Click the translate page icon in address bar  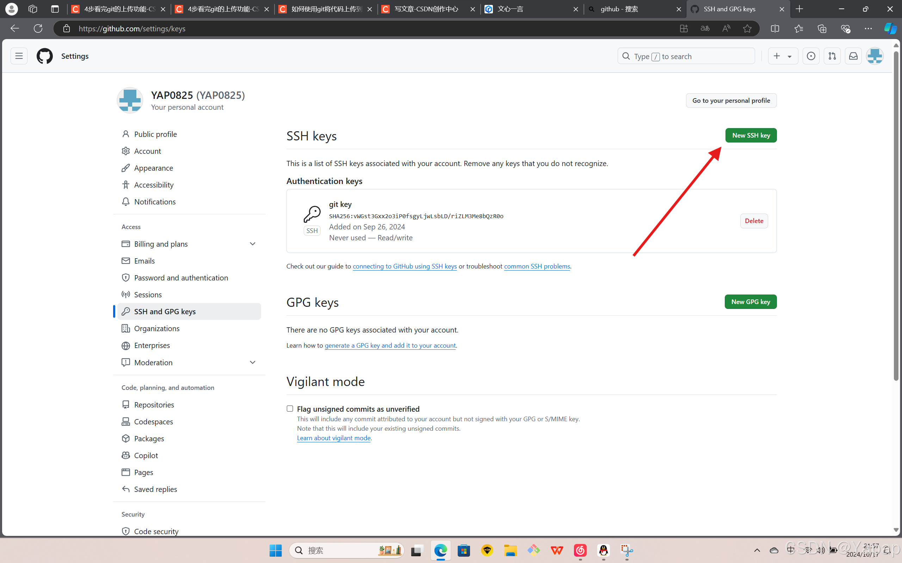click(705, 28)
